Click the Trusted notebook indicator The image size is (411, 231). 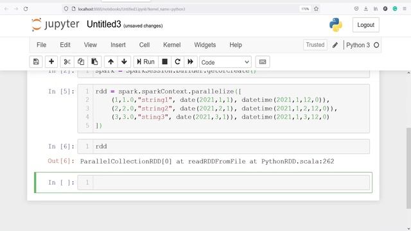pos(315,45)
